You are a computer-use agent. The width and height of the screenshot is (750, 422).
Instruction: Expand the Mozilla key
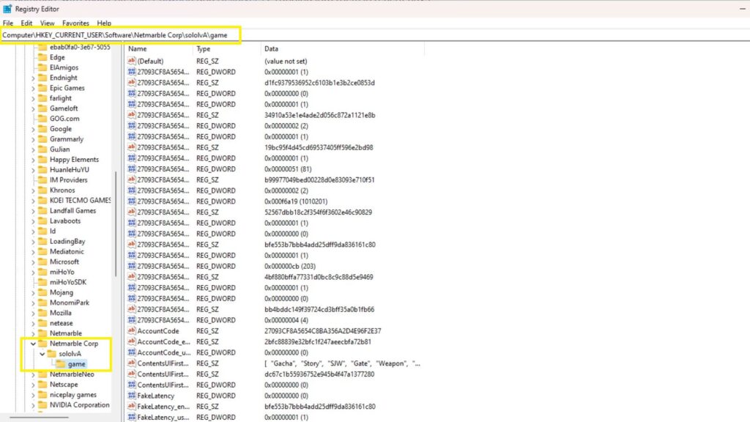33,313
